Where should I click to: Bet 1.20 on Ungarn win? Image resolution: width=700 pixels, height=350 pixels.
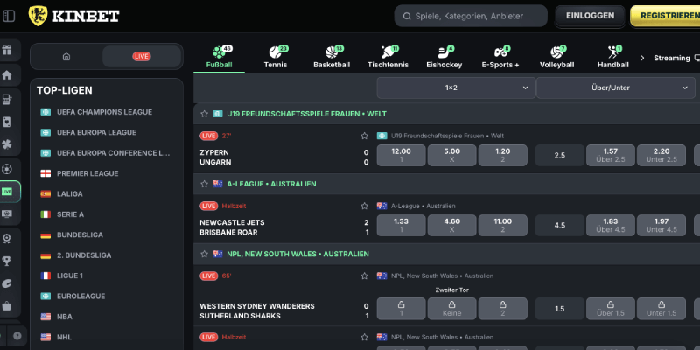tap(502, 156)
